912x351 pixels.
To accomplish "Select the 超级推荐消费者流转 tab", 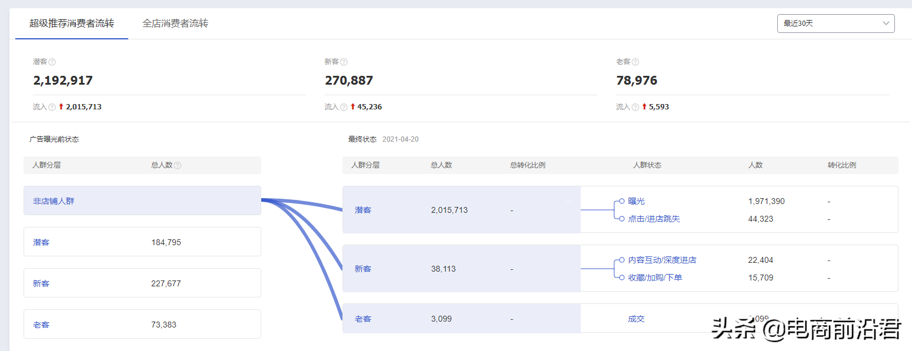I will pos(71,24).
